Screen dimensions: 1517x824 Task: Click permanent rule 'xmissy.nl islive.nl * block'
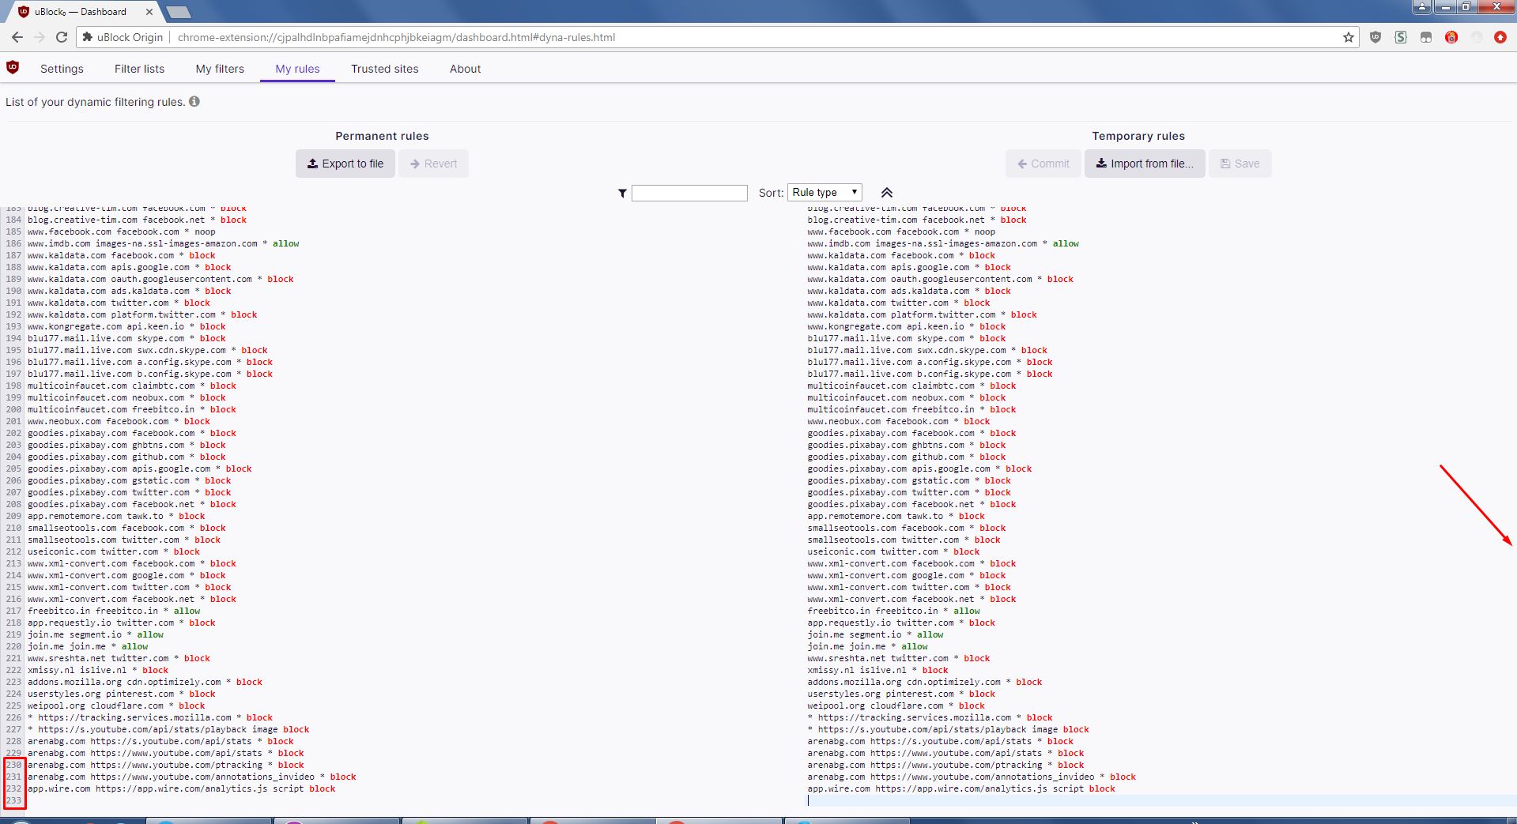(98, 670)
